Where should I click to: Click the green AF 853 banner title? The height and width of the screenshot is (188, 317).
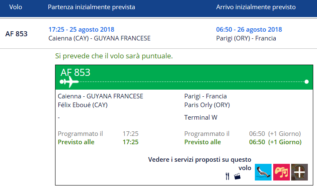(75, 73)
